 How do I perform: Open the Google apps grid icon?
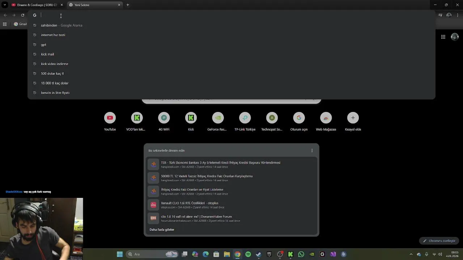pyautogui.click(x=443, y=37)
